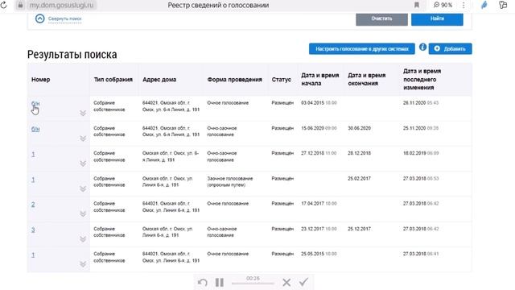Click the blue 'Найти' button
Image resolution: width=515 pixels, height=290 pixels.
437,19
